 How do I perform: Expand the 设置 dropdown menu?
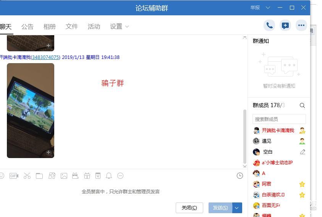click(x=120, y=26)
